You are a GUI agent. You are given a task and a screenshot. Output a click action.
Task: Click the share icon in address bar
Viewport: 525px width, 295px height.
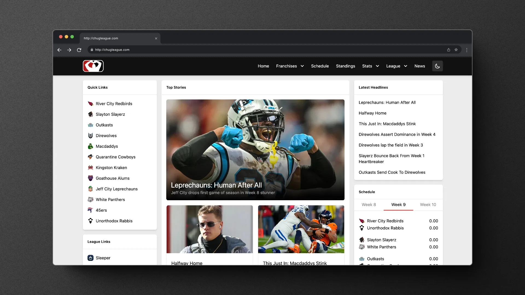[x=449, y=50]
